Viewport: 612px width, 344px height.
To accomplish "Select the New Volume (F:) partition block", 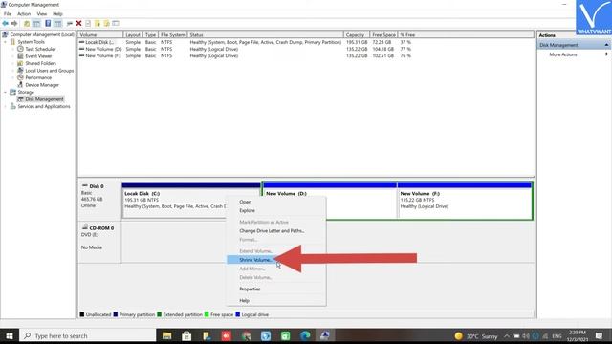I will (465, 200).
